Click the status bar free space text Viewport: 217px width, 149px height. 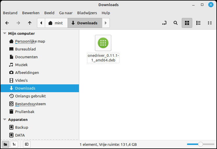coord(108,144)
